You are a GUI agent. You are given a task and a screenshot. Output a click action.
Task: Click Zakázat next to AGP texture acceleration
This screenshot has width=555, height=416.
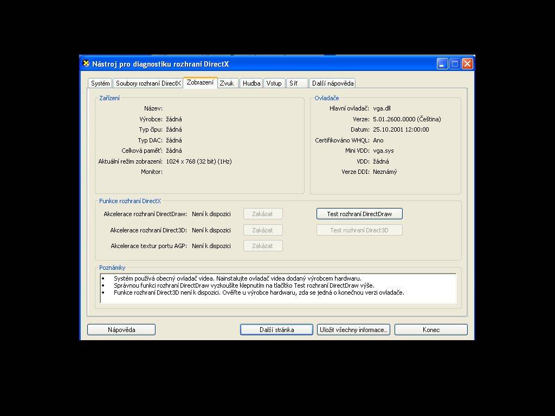tap(263, 246)
